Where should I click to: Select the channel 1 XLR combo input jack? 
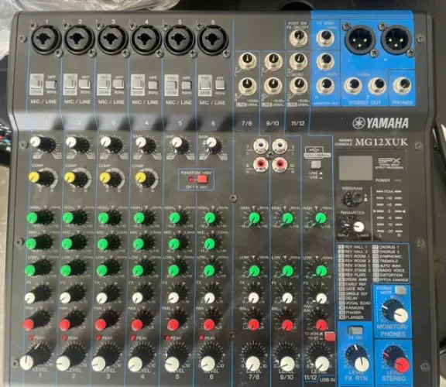click(46, 39)
